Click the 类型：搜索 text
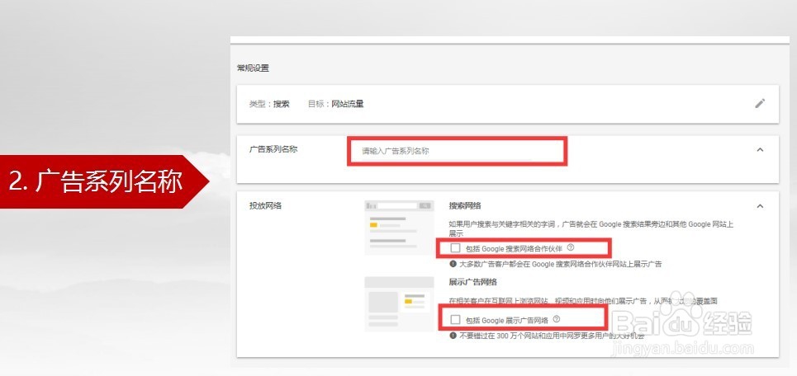This screenshot has height=376, width=797. tap(269, 104)
